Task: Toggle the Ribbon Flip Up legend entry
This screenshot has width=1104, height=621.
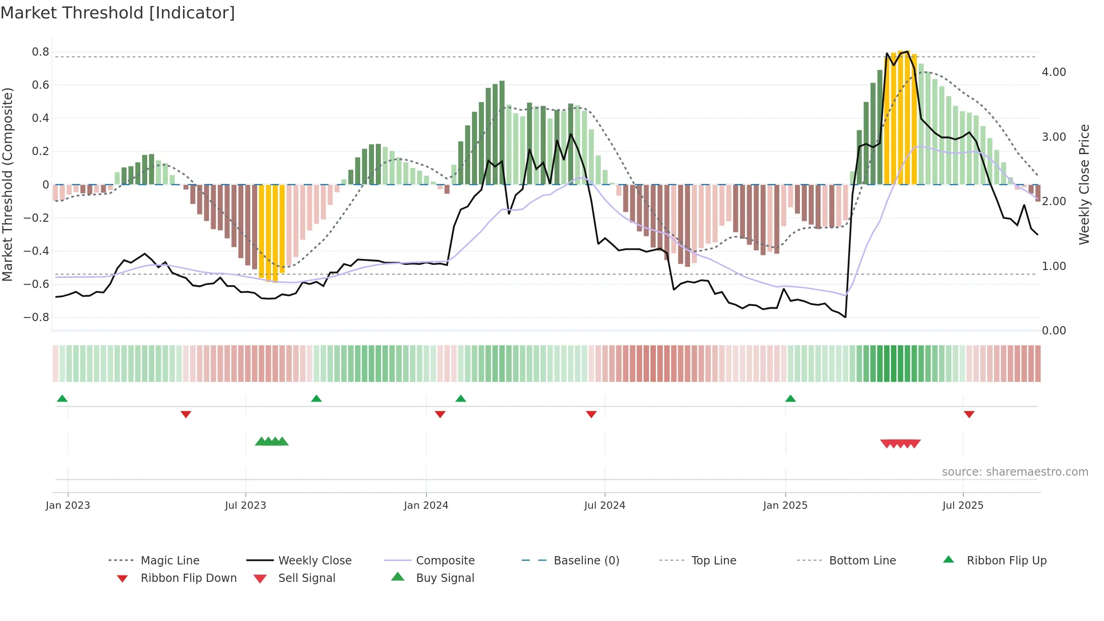Action: (995, 560)
